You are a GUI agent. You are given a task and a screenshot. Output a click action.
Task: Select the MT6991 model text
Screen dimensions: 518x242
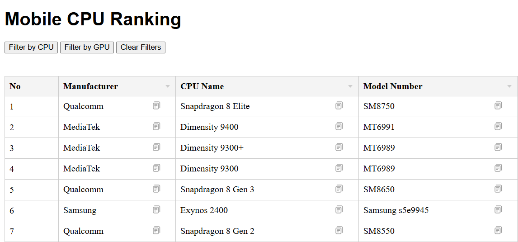tap(379, 127)
